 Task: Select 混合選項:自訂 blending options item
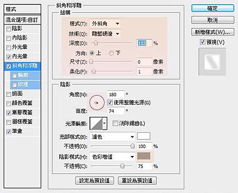pyautogui.click(x=22, y=20)
